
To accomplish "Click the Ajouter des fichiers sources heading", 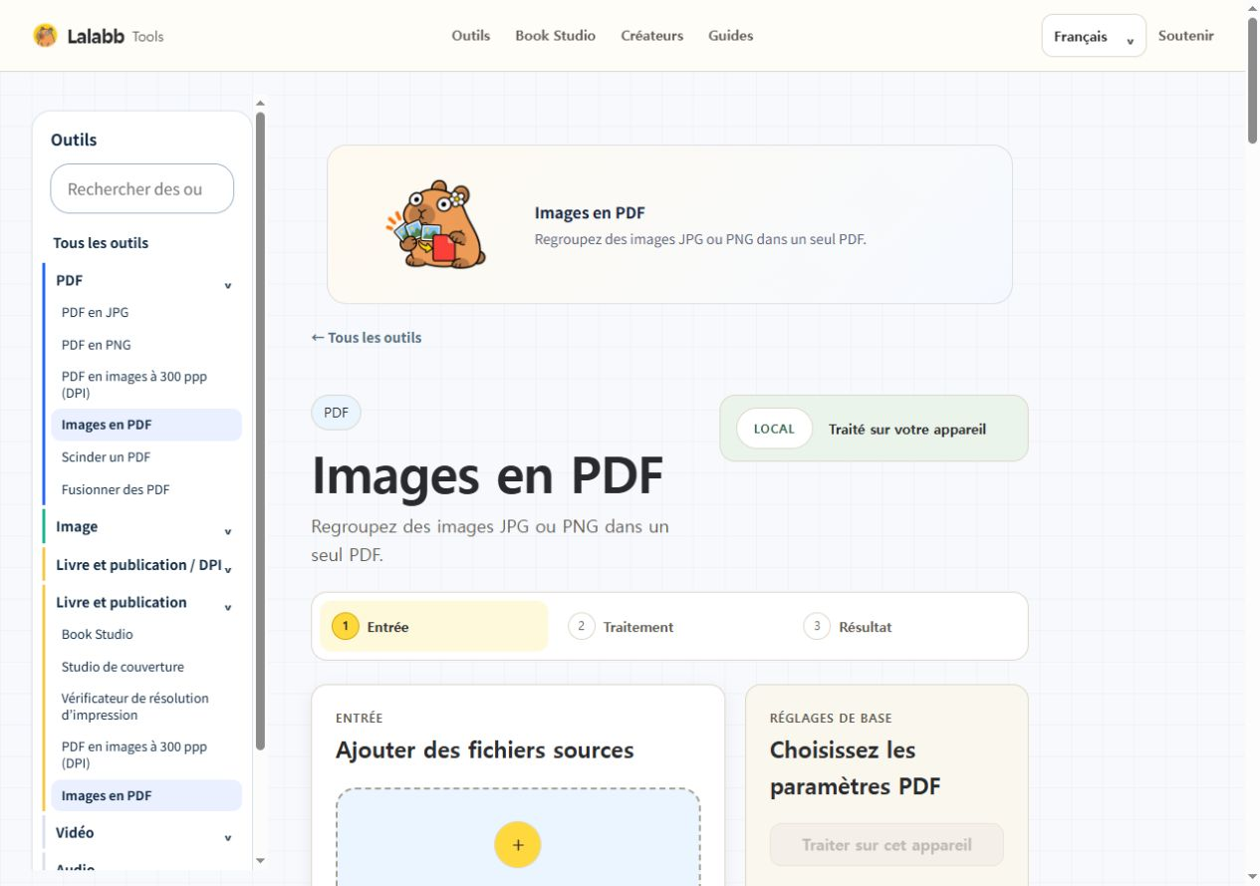I will (x=485, y=750).
